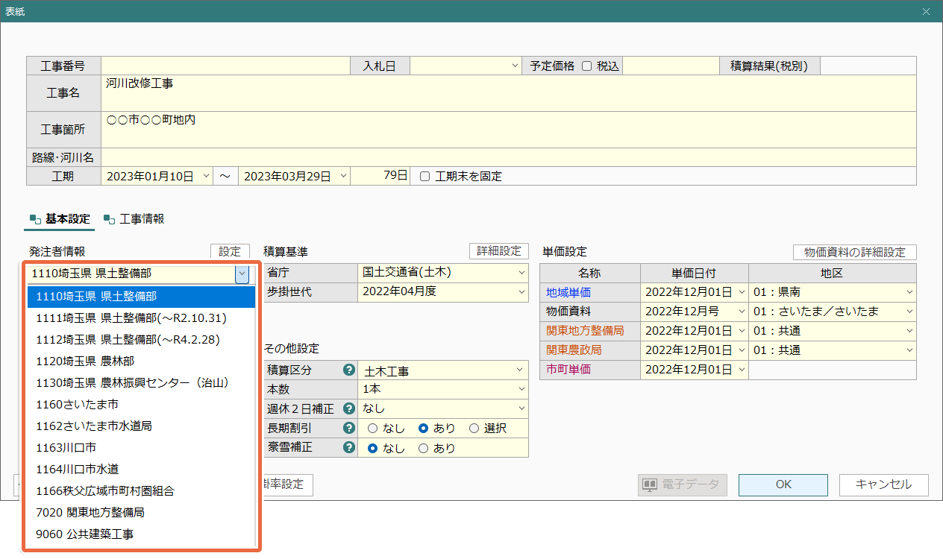This screenshot has height=559, width=943.
Task: Open 地域単価 地区 01：県南 dropdown
Action: point(909,292)
